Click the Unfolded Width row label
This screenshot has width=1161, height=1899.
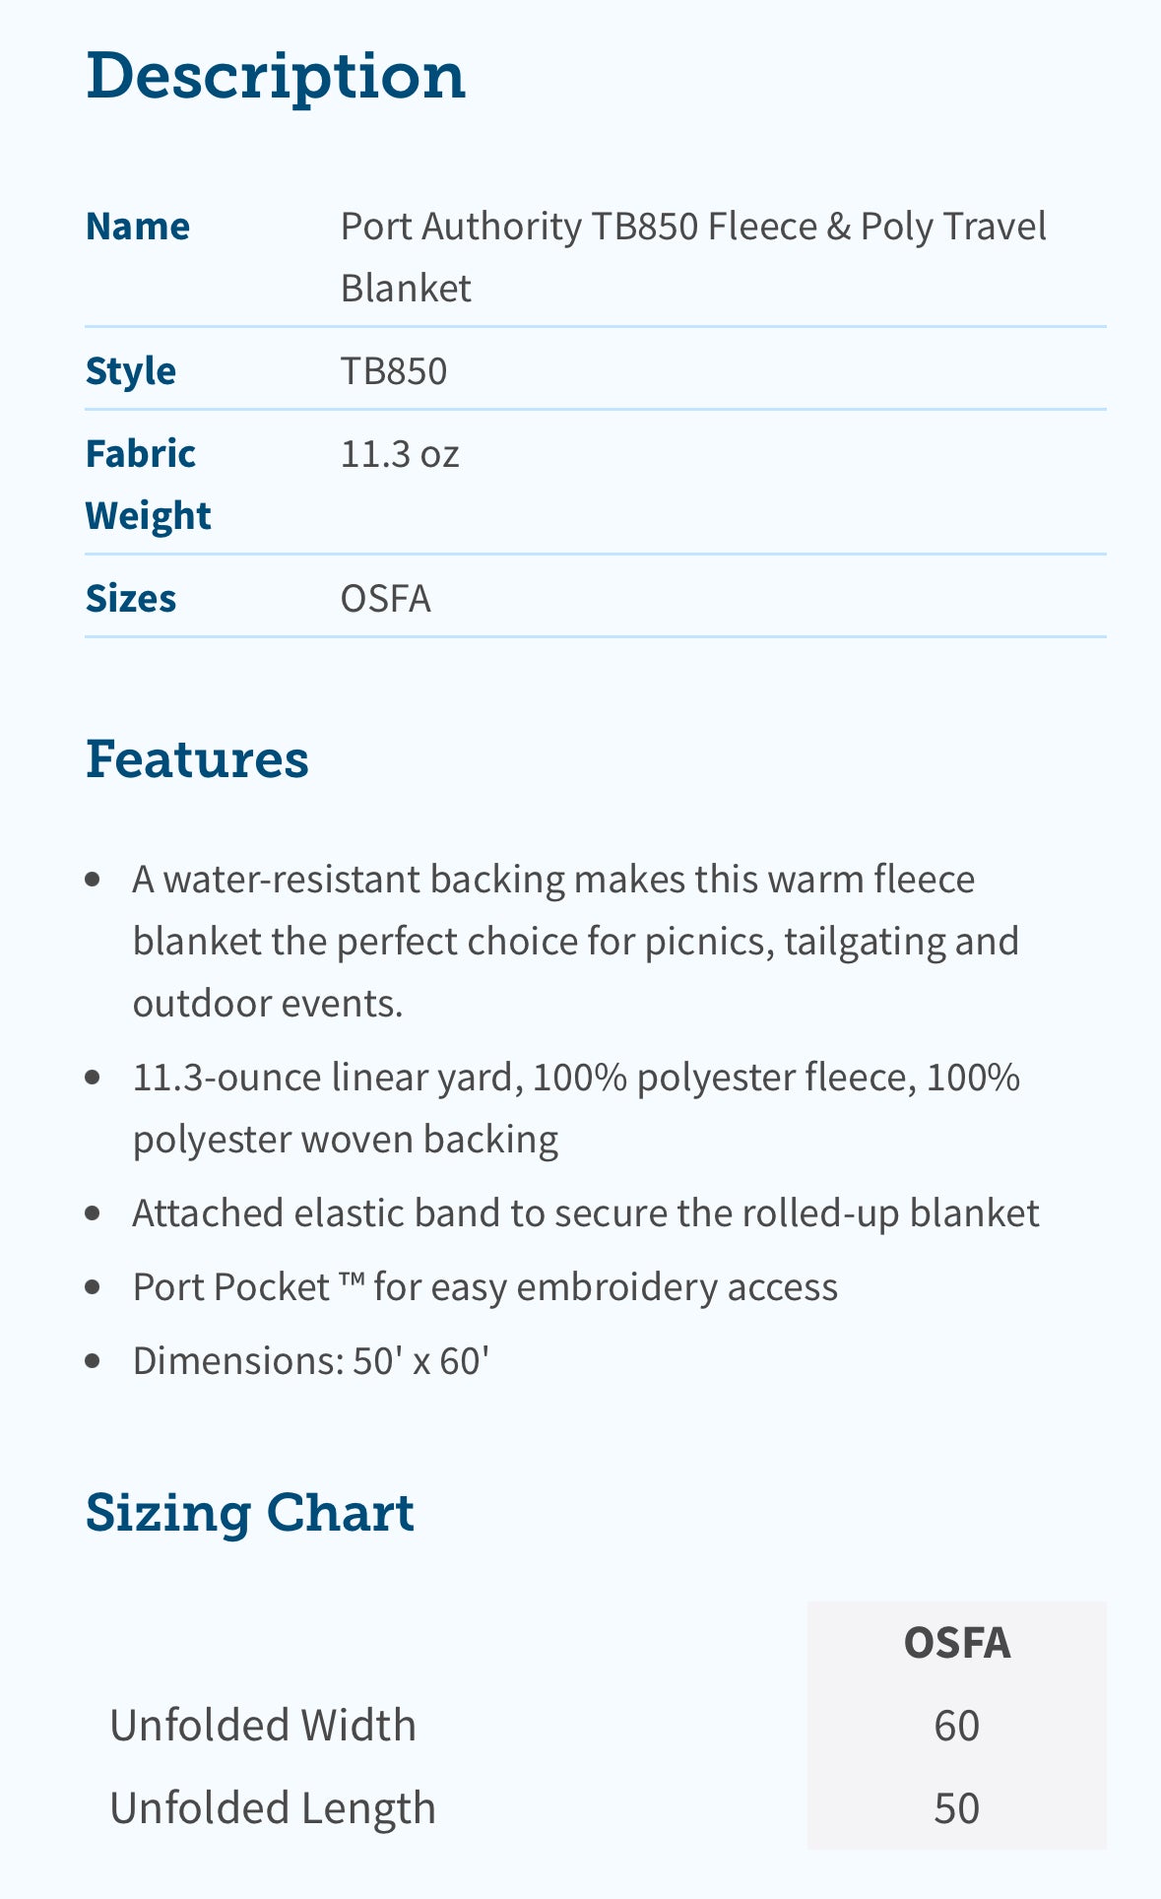[x=263, y=1726]
